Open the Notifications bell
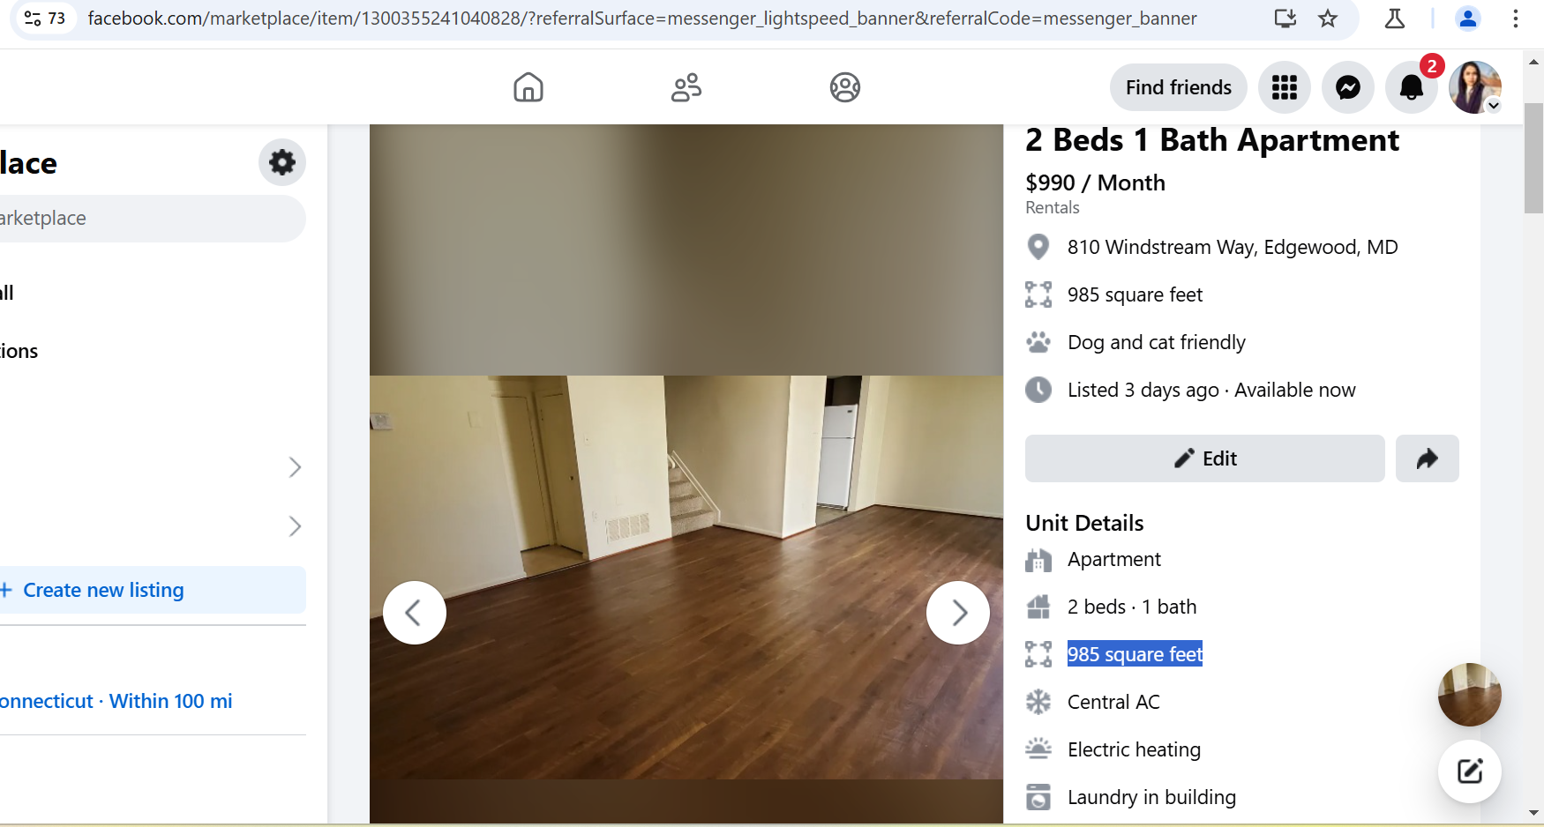1544x827 pixels. [1412, 87]
